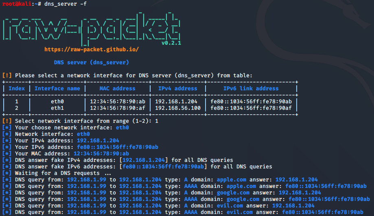This screenshot has height=216, width=374.
Task: Click google.com in the type A query line
Action: tap(233, 193)
